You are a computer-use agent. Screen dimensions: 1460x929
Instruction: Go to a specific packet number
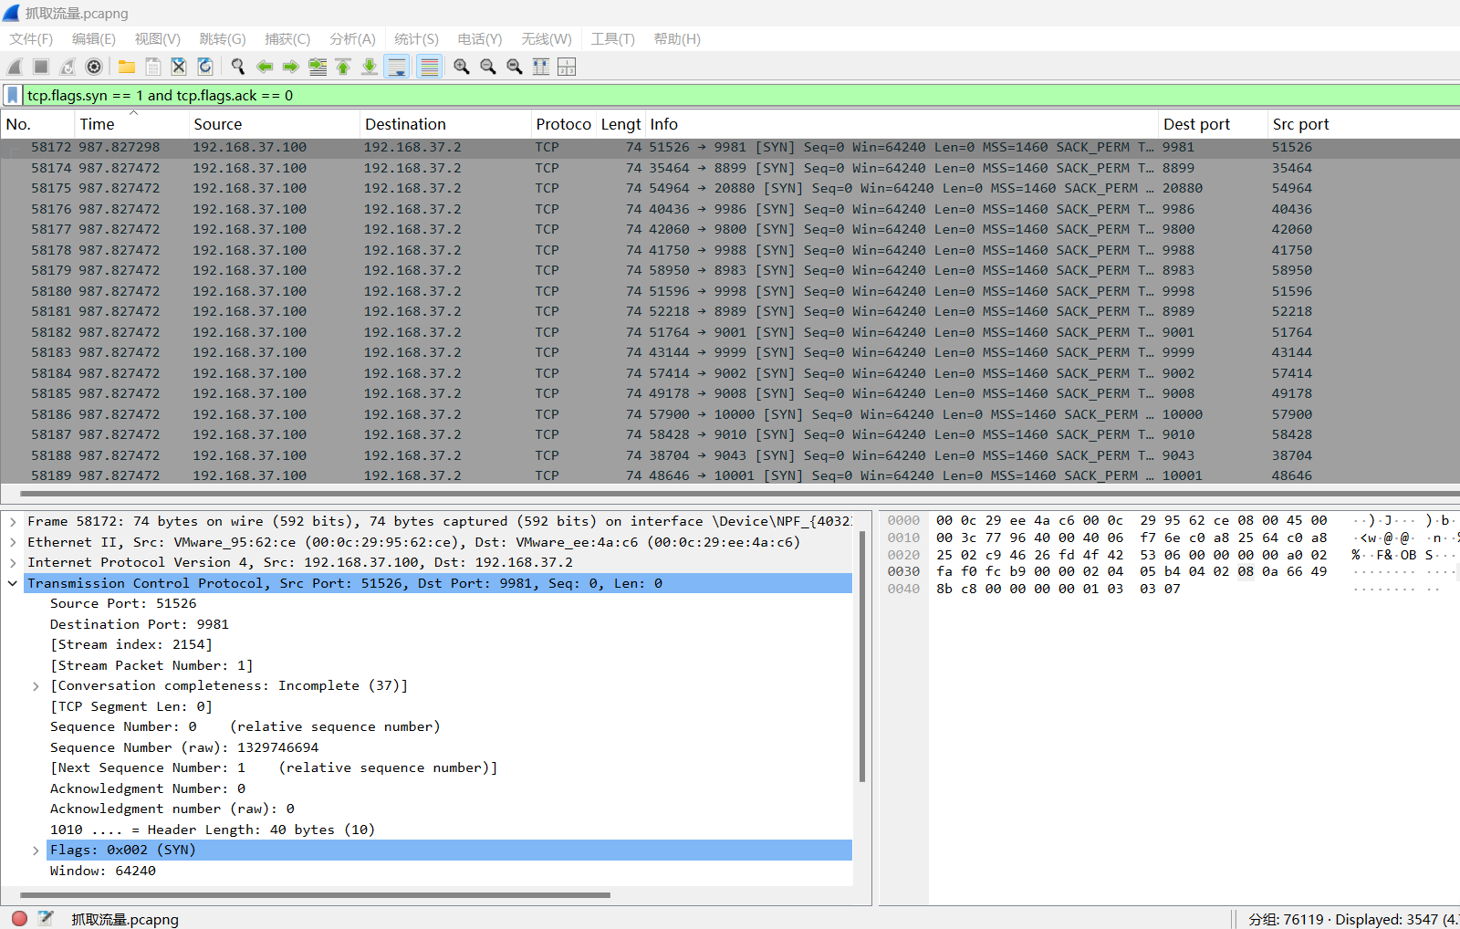coord(318,67)
